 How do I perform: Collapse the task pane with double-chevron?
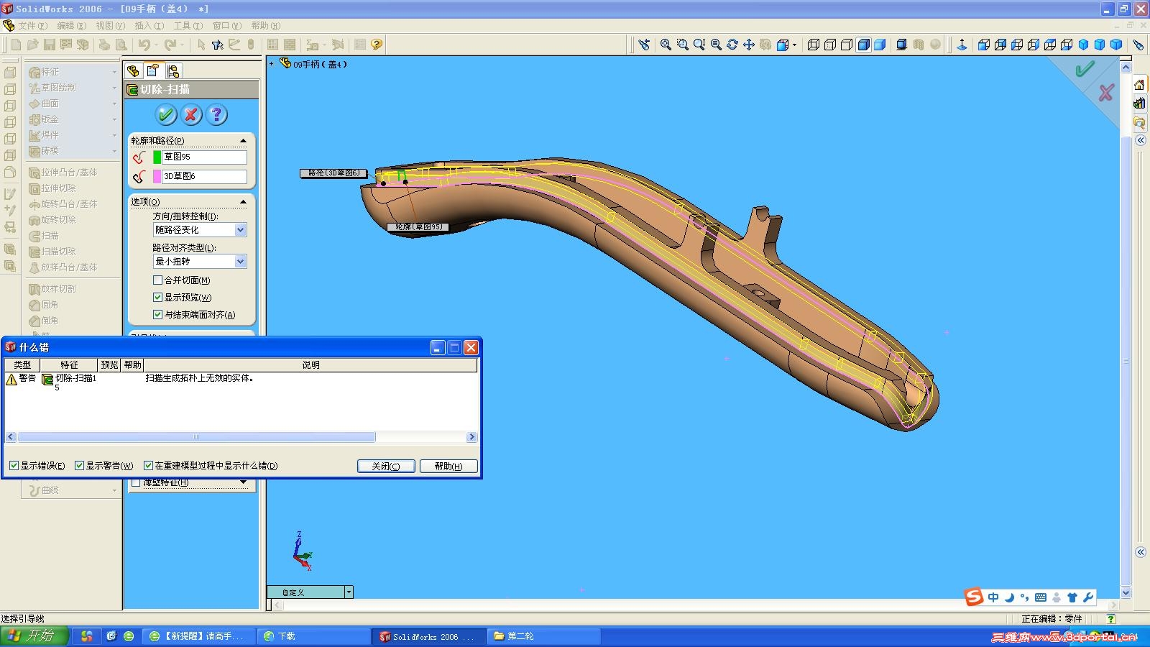coord(1141,141)
